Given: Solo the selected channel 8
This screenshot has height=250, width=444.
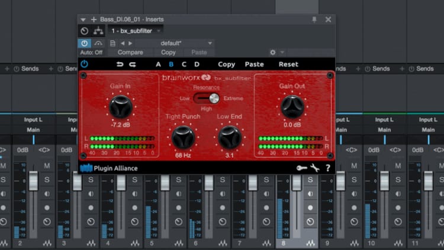Looking at the screenshot, I should pos(310,180).
